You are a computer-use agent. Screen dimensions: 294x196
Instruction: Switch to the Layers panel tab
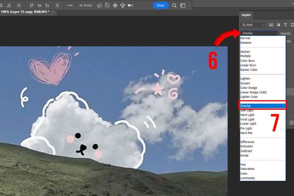click(x=246, y=15)
